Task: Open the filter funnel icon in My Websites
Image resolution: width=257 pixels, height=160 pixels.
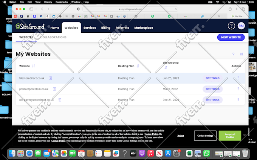Action: click(234, 54)
